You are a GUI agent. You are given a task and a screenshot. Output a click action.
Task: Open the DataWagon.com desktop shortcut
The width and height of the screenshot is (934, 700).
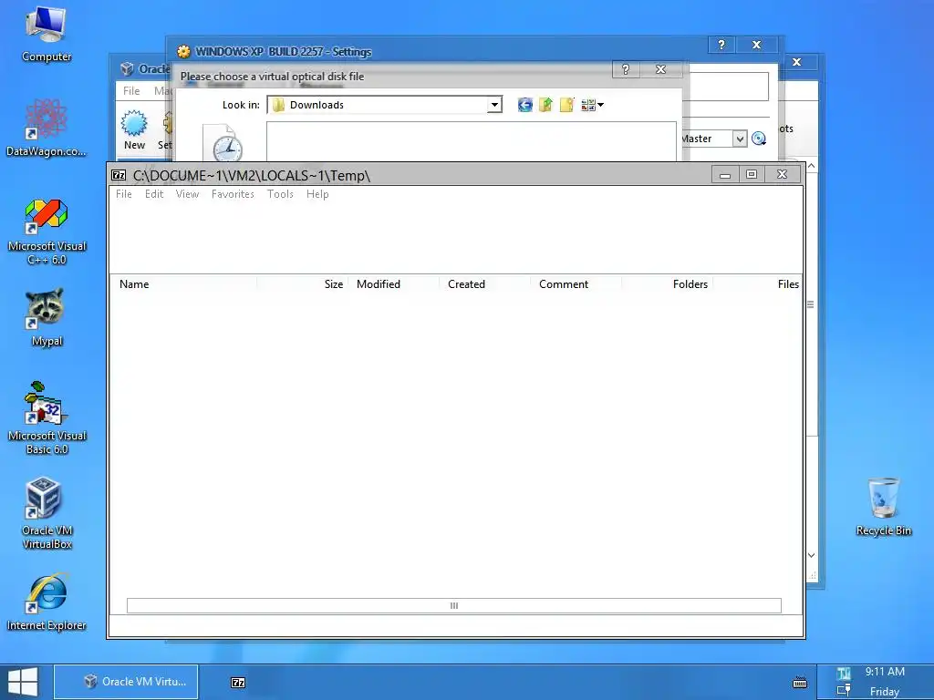tap(46, 128)
